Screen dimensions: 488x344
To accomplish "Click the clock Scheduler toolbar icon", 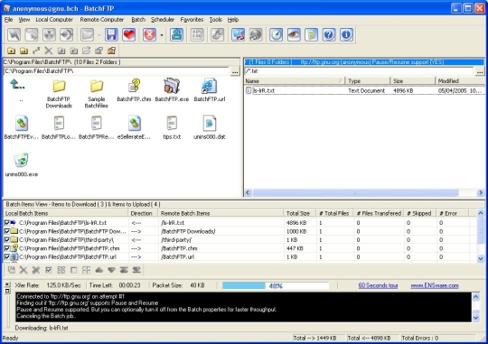I will click(276, 34).
